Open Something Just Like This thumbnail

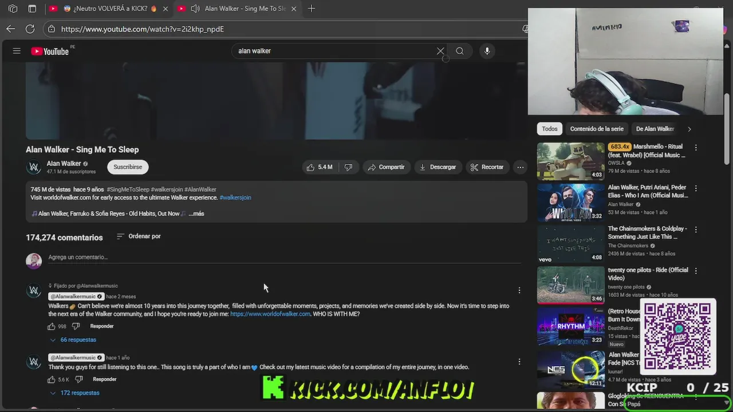point(571,243)
